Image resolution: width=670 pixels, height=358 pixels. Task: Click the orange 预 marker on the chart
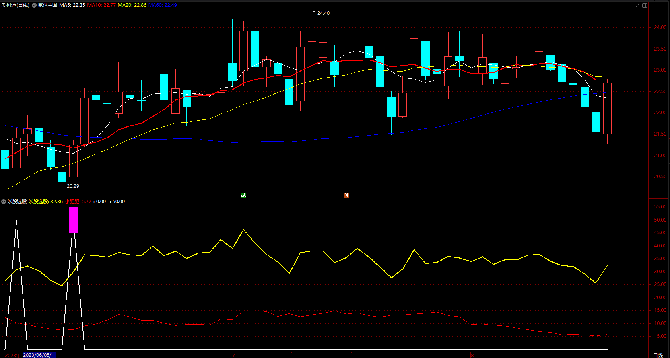346,195
